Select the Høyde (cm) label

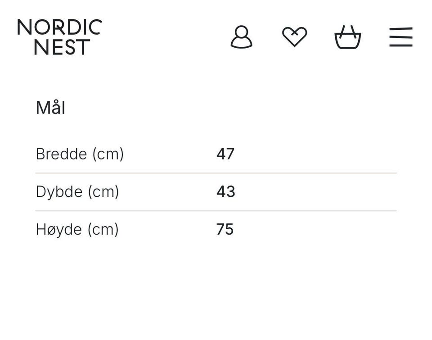[x=77, y=230]
